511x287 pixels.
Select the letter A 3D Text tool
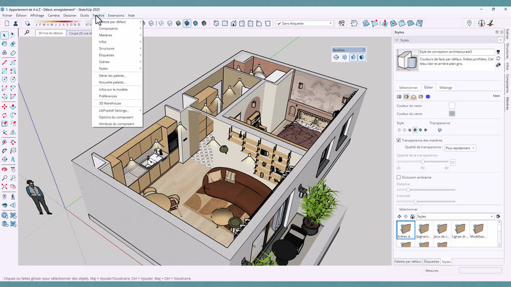click(13, 159)
